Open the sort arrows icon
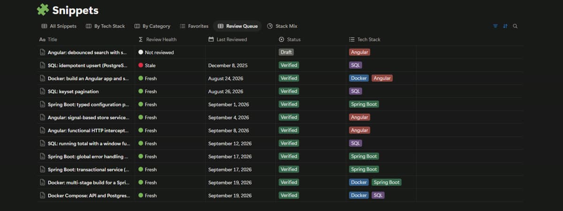Image resolution: width=563 pixels, height=211 pixels. tap(505, 26)
